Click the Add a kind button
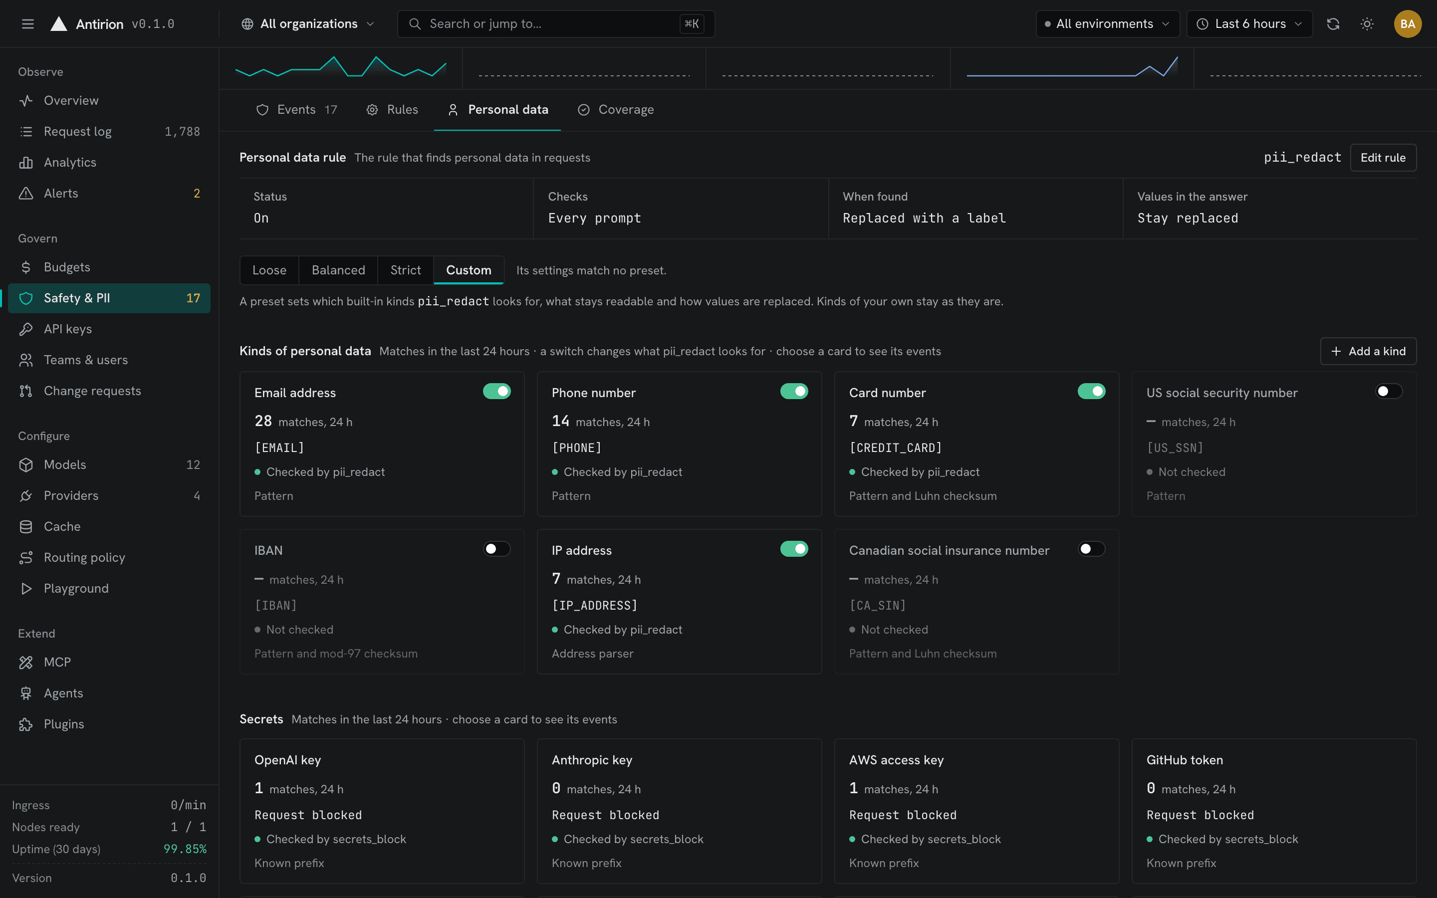 1368,351
